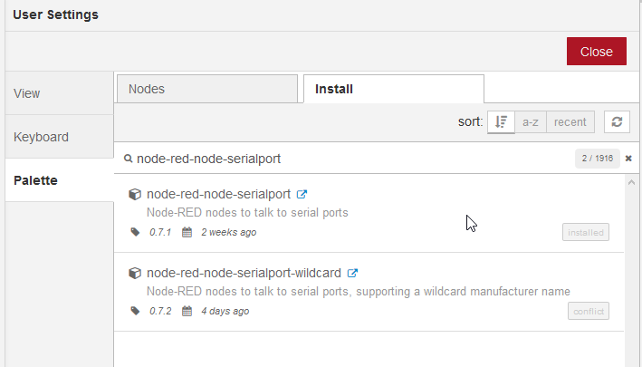Click the conflict button for serialport-wildcard
The image size is (642, 367).
(589, 311)
